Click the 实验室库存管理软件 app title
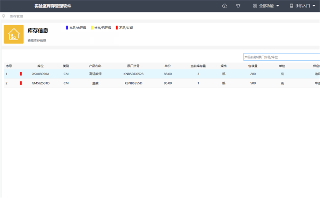The height and width of the screenshot is (198, 320). tap(53, 6)
